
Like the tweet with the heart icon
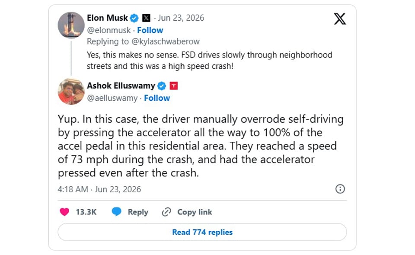click(x=64, y=212)
